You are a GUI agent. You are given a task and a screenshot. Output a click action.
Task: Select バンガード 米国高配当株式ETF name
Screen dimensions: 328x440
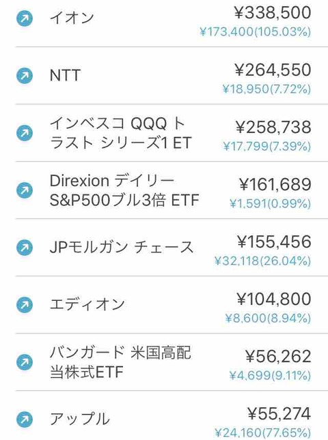tap(120, 362)
